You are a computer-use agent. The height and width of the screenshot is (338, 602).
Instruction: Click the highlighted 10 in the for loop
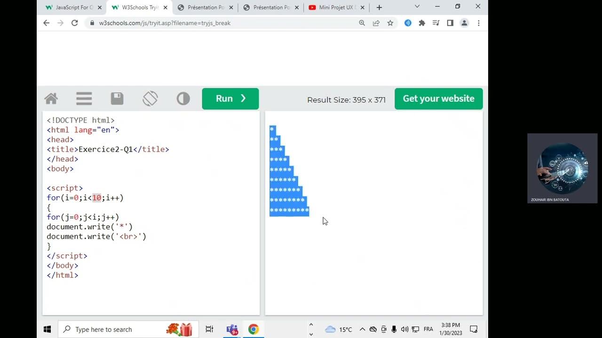pos(96,198)
